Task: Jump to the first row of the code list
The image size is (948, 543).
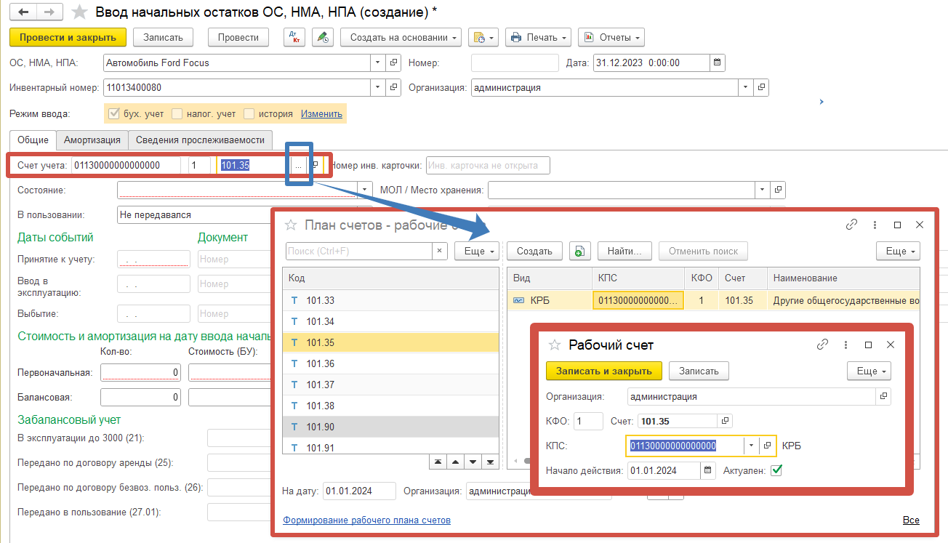Action: coord(438,462)
